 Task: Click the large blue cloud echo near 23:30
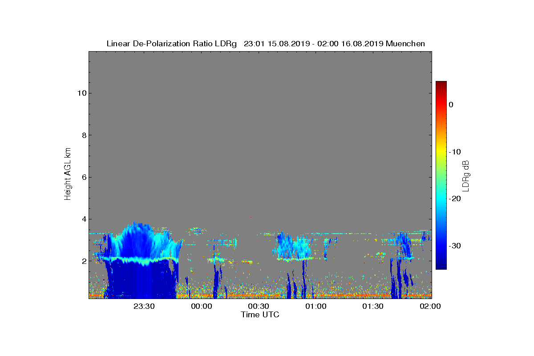coord(142,260)
